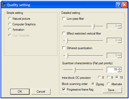Increase Quantizer value with up spinner arrow
Image resolution: width=129 pixels, height=99 pixels.
pyautogui.click(x=119, y=69)
